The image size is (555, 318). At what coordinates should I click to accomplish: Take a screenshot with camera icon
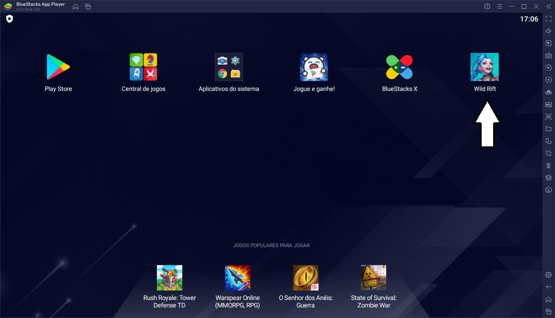coord(549,117)
